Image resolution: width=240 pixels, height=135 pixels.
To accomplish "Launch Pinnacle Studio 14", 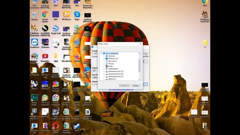I will coord(56,86).
